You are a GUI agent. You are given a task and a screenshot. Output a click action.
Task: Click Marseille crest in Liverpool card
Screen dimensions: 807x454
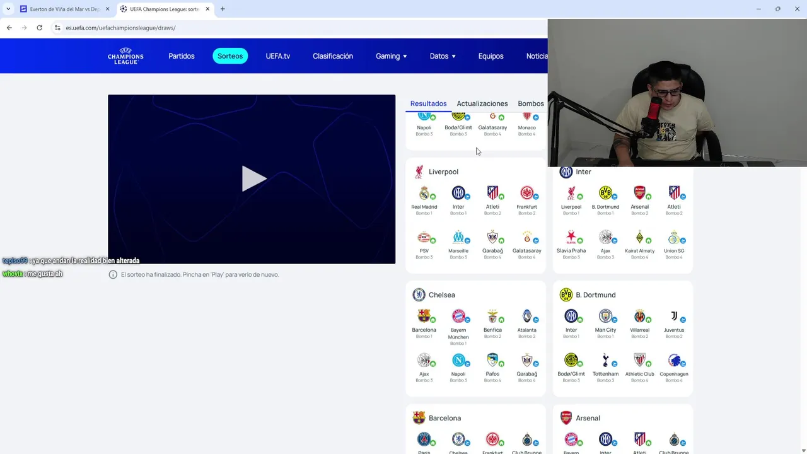pyautogui.click(x=458, y=237)
